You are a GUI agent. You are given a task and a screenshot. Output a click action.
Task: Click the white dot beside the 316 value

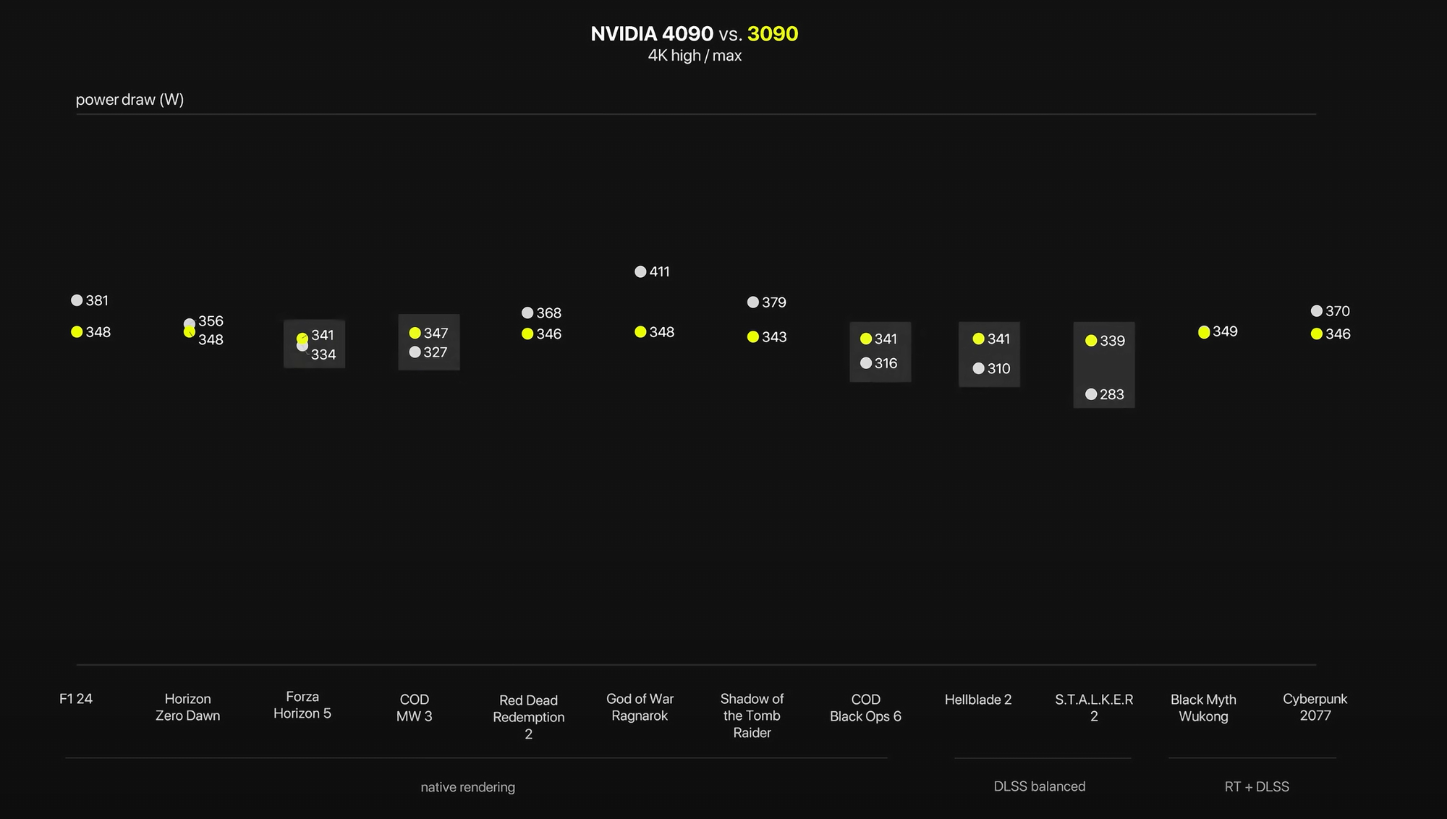(x=866, y=363)
